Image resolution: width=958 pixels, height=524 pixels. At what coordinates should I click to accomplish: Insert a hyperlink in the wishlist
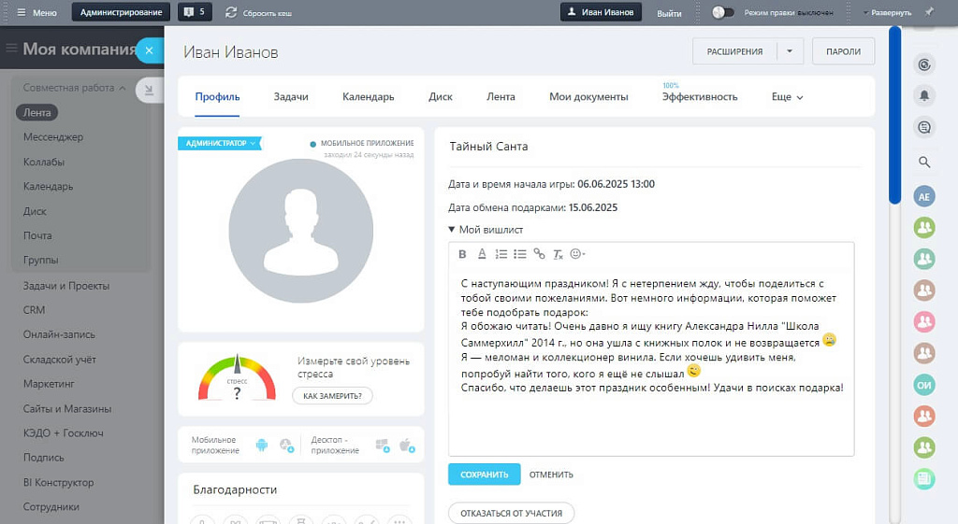point(539,254)
